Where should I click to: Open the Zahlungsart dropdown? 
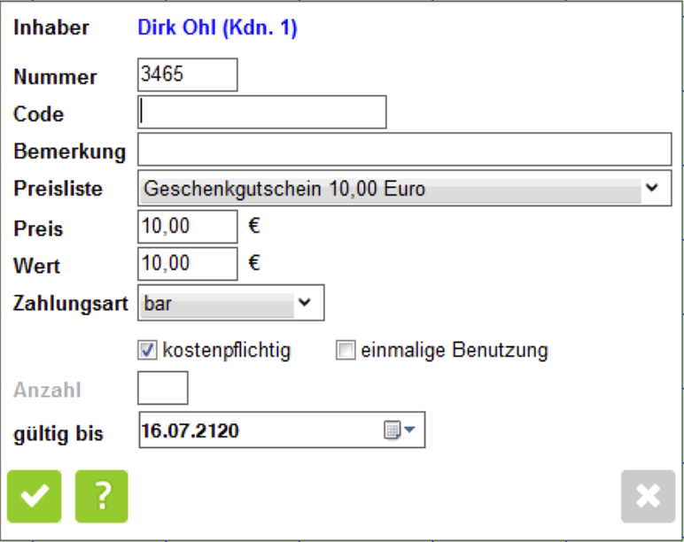(304, 303)
